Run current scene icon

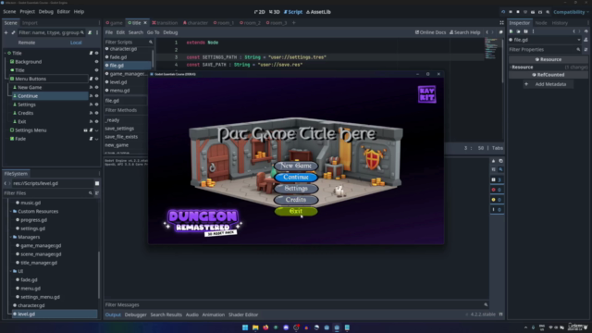pos(533,12)
